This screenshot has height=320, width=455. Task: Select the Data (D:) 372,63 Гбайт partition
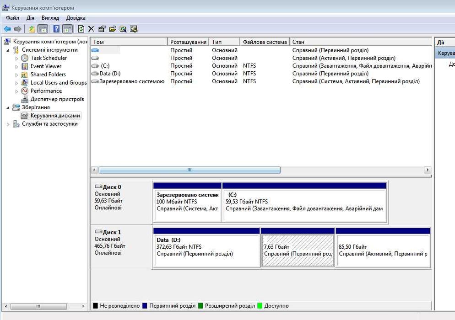(x=206, y=247)
